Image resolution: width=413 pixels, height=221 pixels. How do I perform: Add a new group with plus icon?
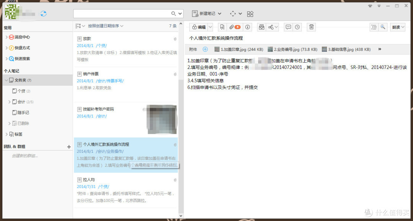[x=69, y=147]
